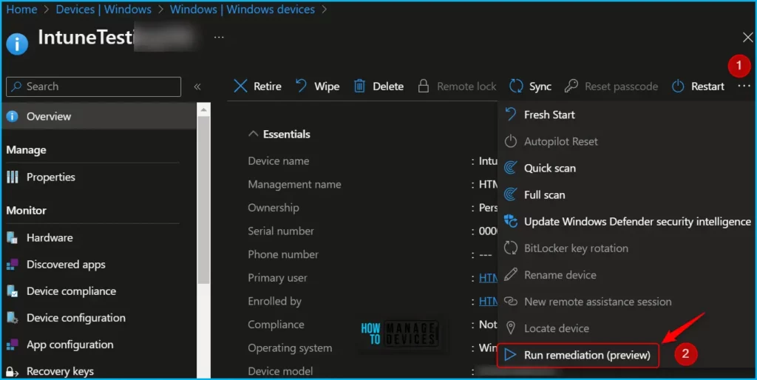This screenshot has width=757, height=380.
Task: Click the sidebar vertical scrollbar thumb
Action: tap(204, 200)
